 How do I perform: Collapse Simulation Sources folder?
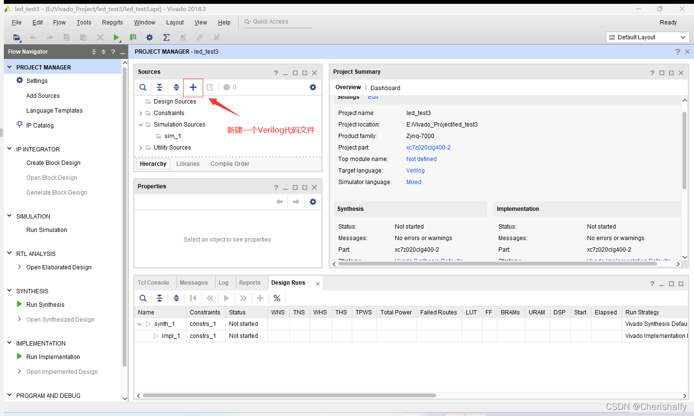click(141, 125)
